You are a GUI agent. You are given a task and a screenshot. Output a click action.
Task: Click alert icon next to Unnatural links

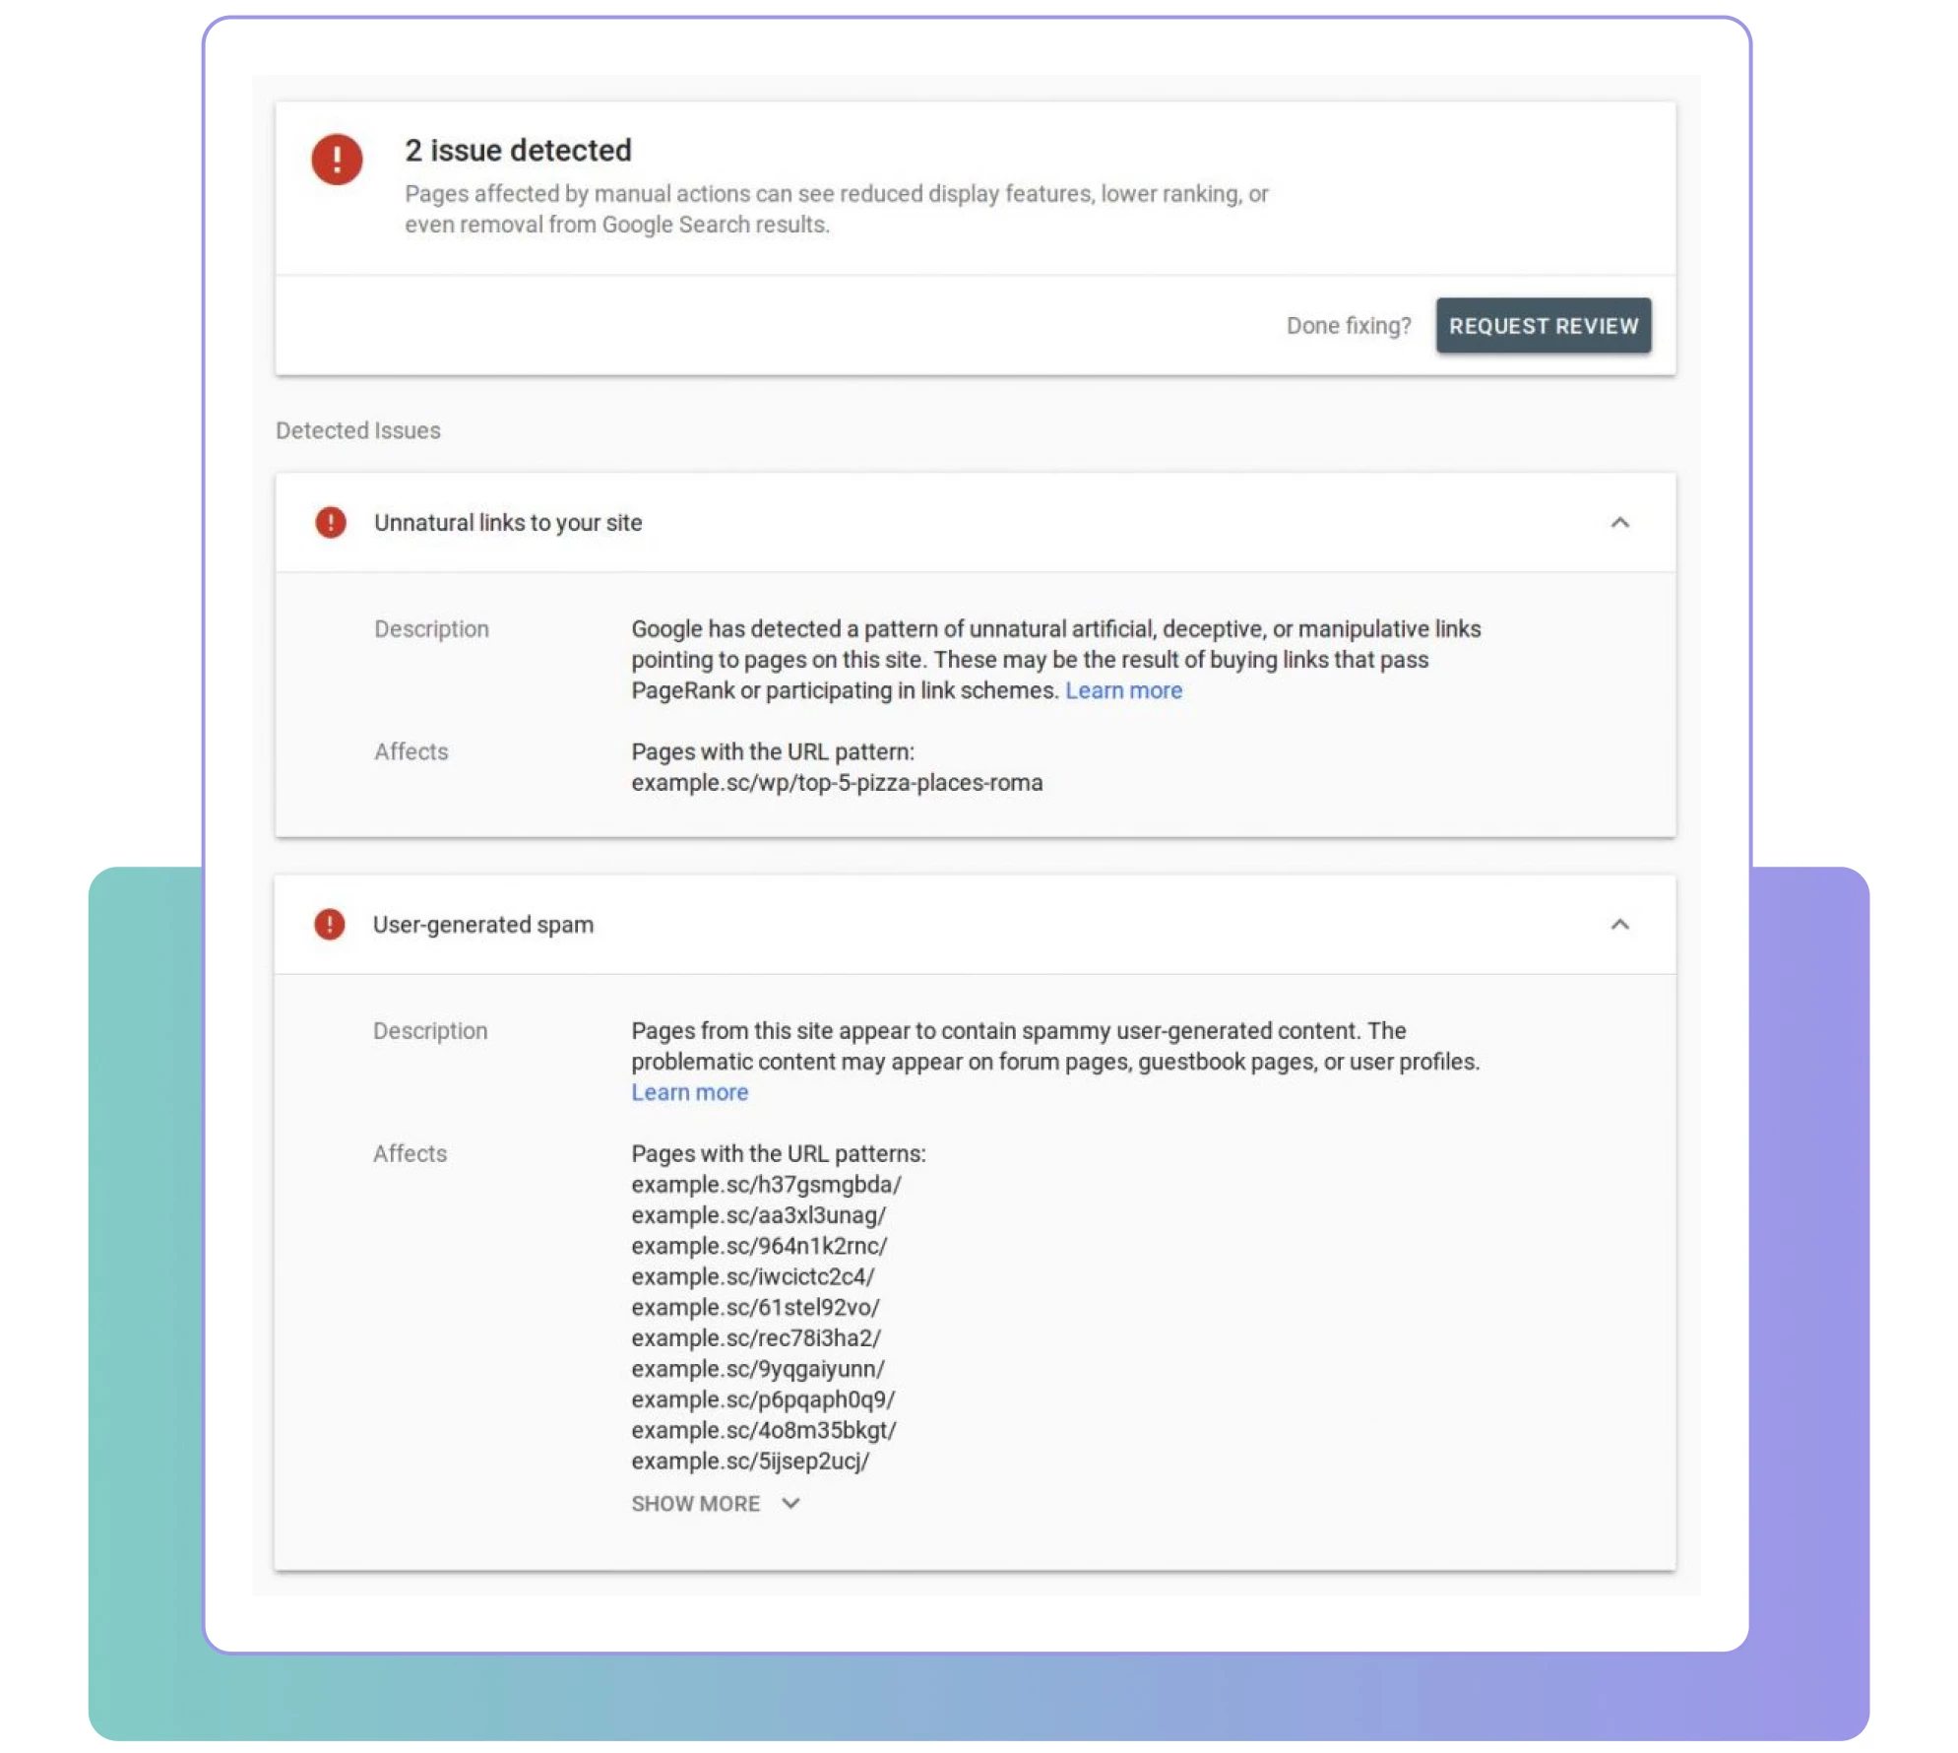pos(331,522)
